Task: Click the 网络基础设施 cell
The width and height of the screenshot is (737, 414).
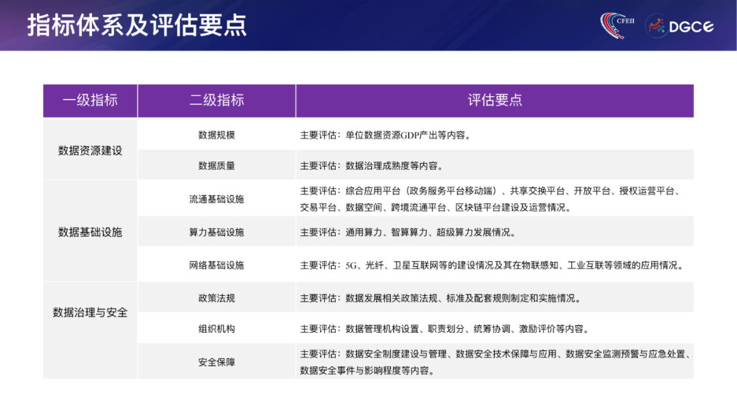Action: pos(217,265)
